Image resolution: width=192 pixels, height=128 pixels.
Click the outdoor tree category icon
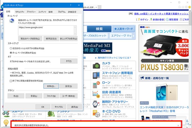[x=51, y=114]
